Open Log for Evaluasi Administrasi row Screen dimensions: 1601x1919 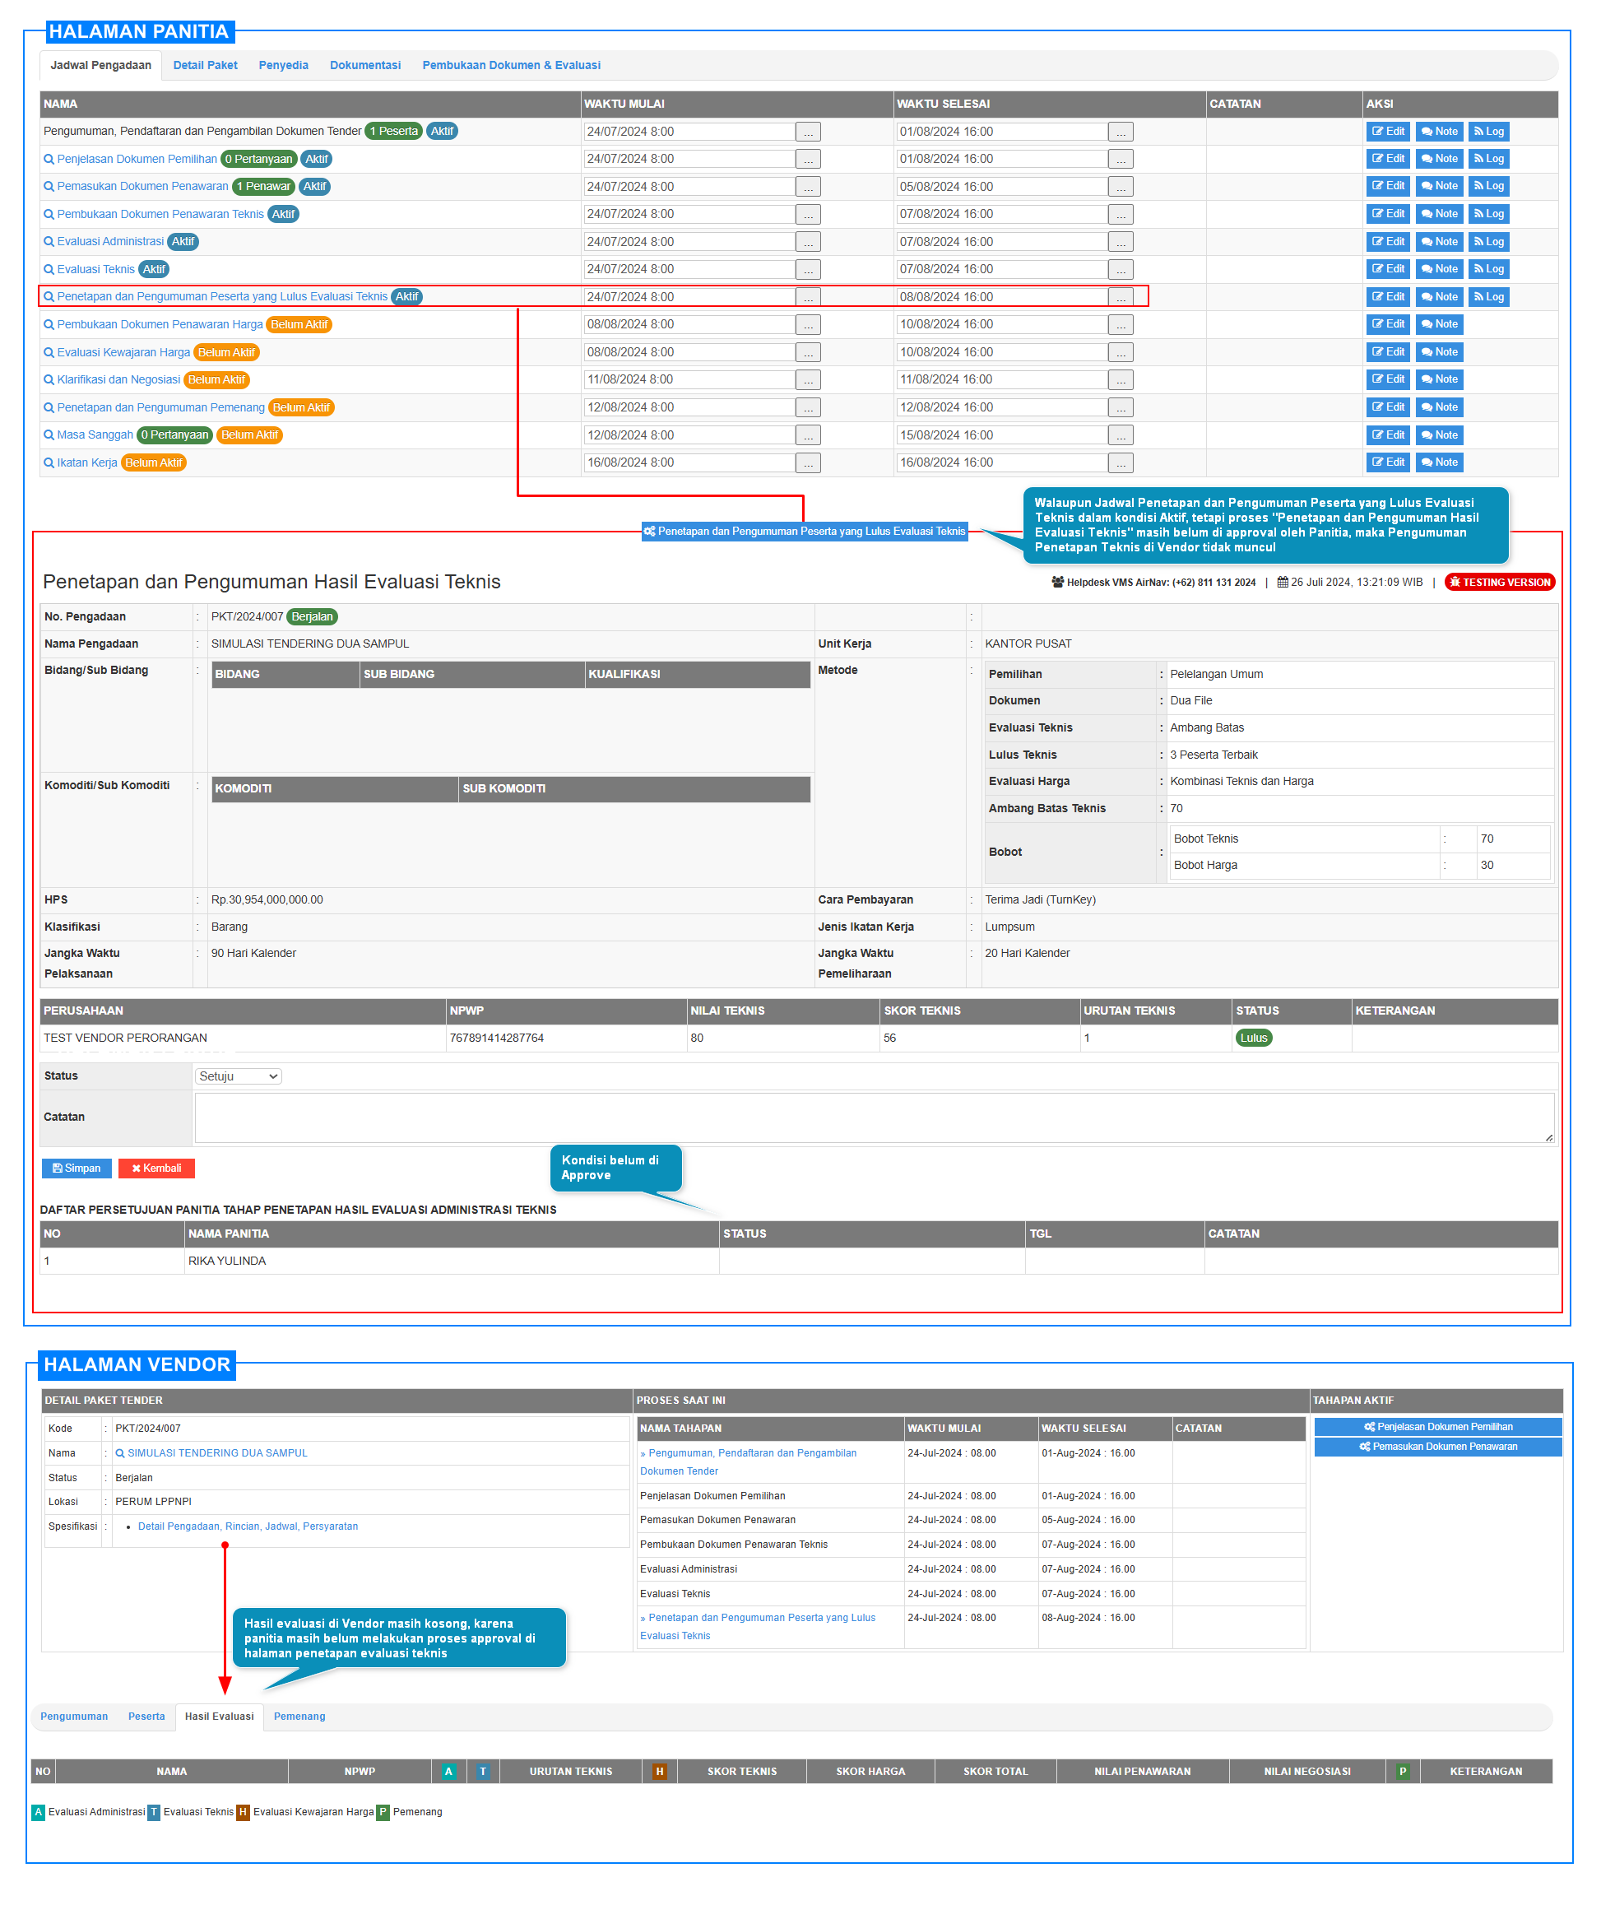coord(1487,242)
